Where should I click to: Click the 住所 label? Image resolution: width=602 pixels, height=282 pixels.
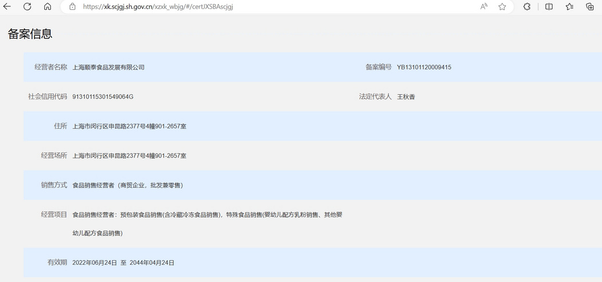[x=61, y=126]
